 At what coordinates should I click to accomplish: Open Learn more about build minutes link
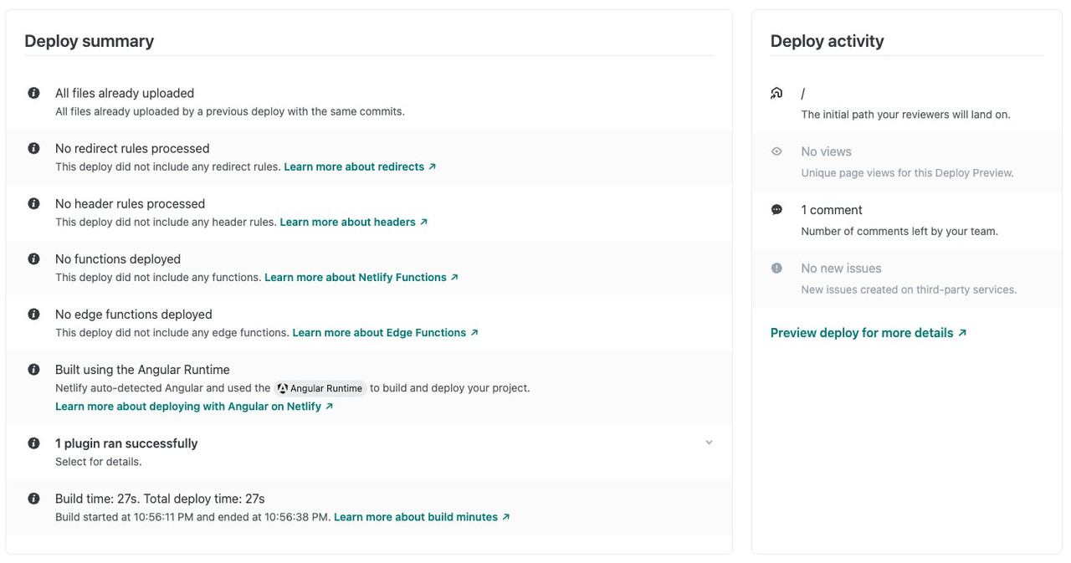click(x=422, y=517)
